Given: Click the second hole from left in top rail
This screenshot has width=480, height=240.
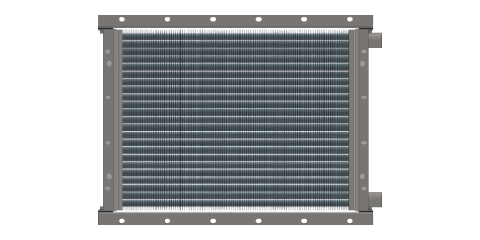Looking at the screenshot, I should 168,19.
